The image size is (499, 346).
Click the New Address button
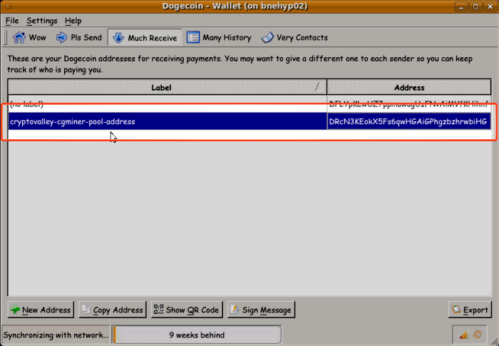point(41,310)
